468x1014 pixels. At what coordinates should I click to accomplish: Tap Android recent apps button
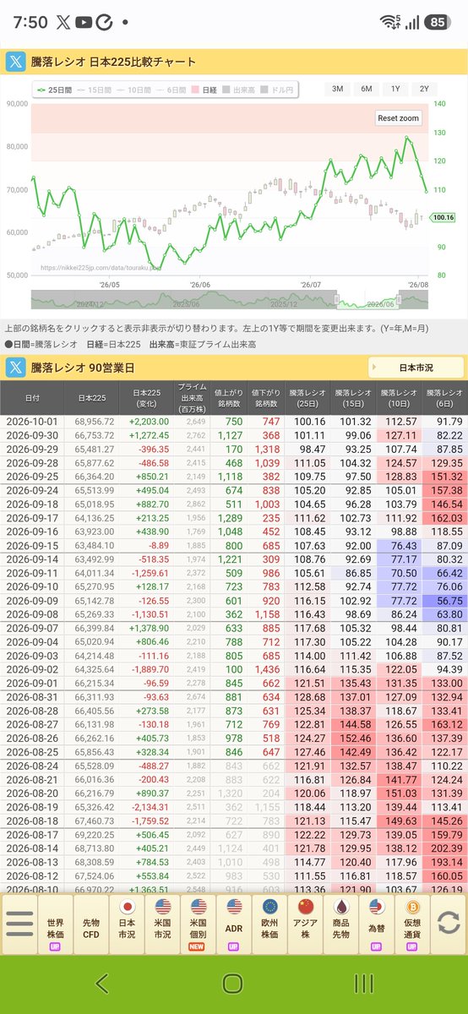click(x=364, y=983)
